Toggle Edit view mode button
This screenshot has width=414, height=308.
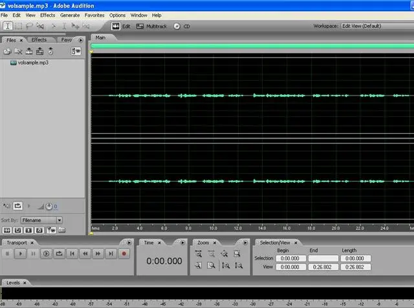122,26
